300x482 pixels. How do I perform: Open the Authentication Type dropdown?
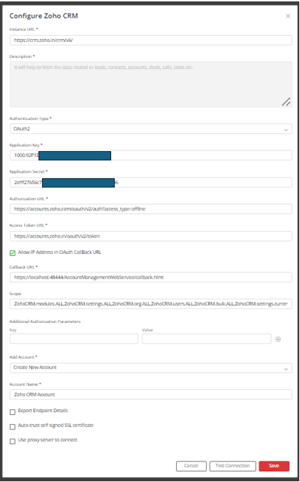pos(151,129)
